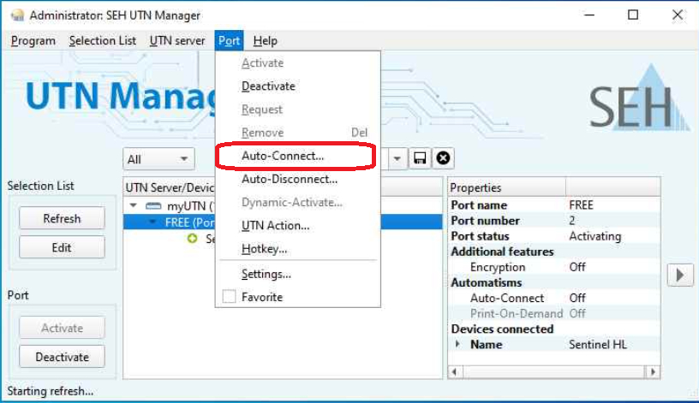Click the Auto-Connect Off property row
699x403 pixels.
click(x=554, y=298)
